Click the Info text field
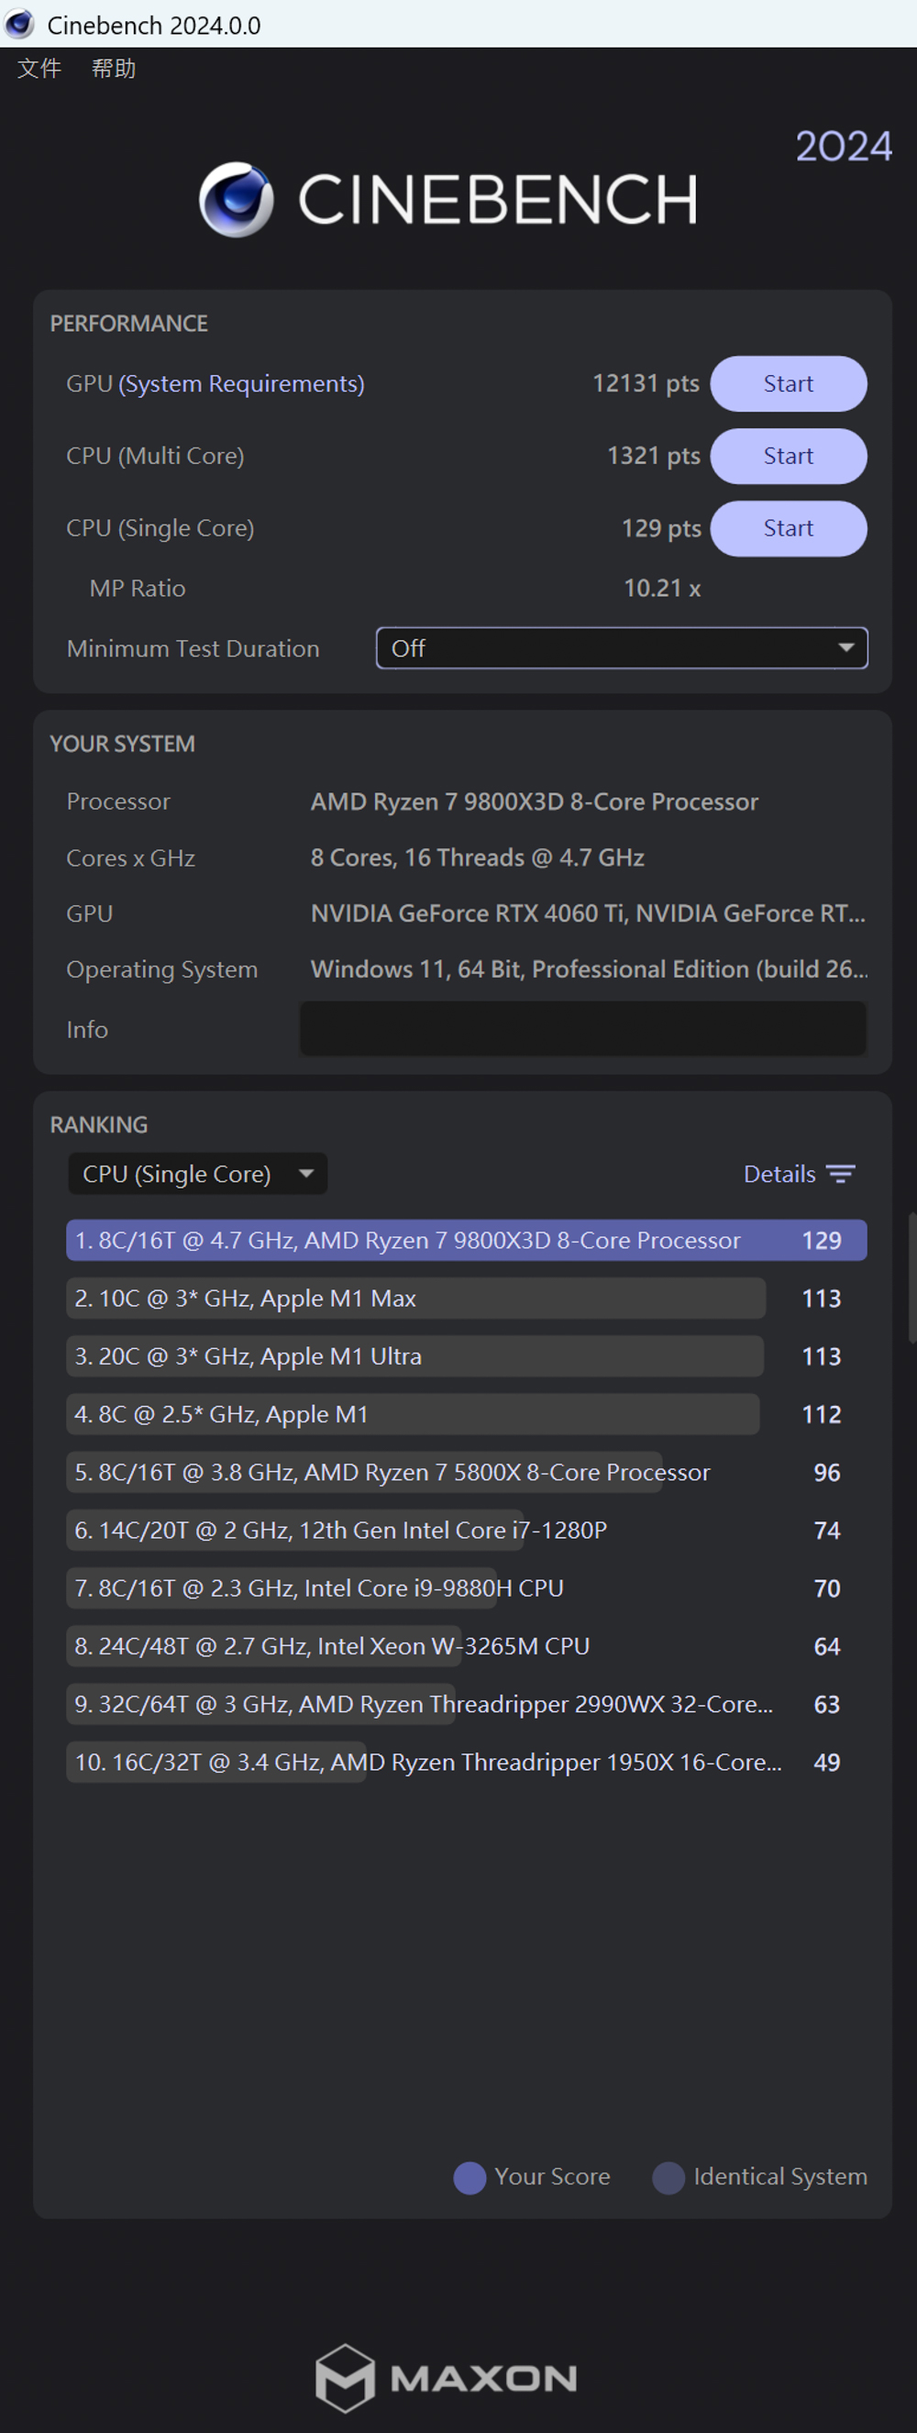 pyautogui.click(x=582, y=1029)
